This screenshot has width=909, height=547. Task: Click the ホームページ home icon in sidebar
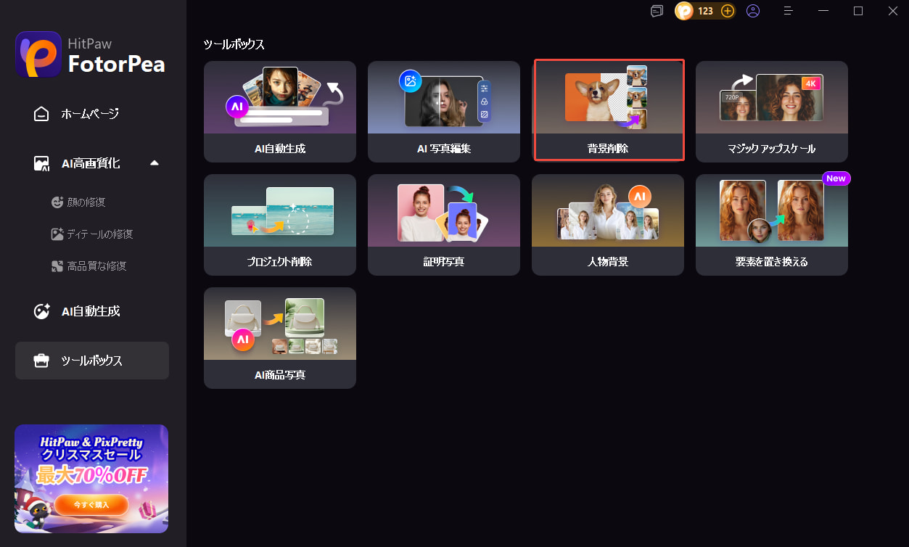tap(42, 114)
